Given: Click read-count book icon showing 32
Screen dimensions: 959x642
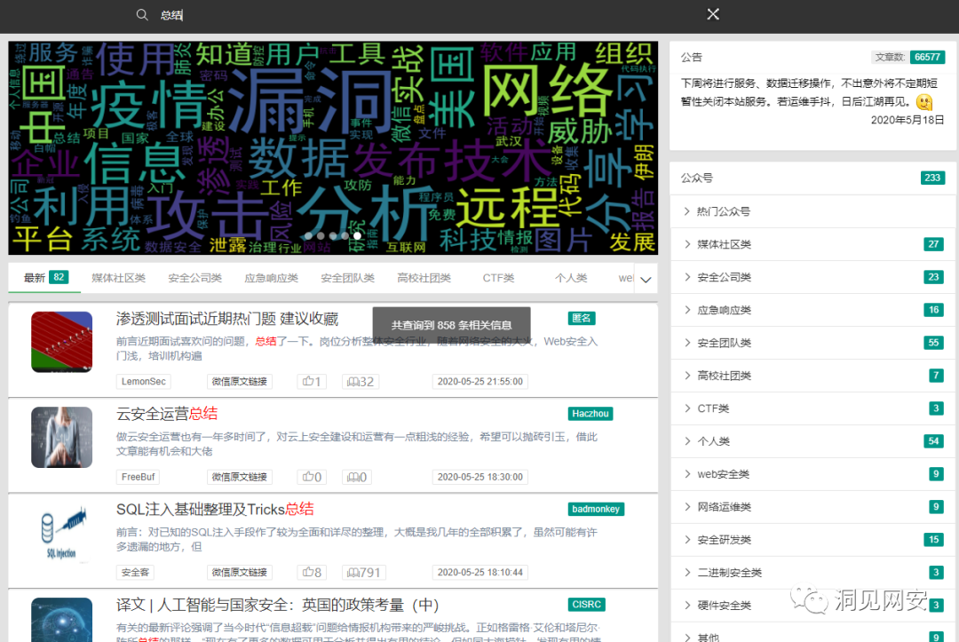Looking at the screenshot, I should click(353, 382).
